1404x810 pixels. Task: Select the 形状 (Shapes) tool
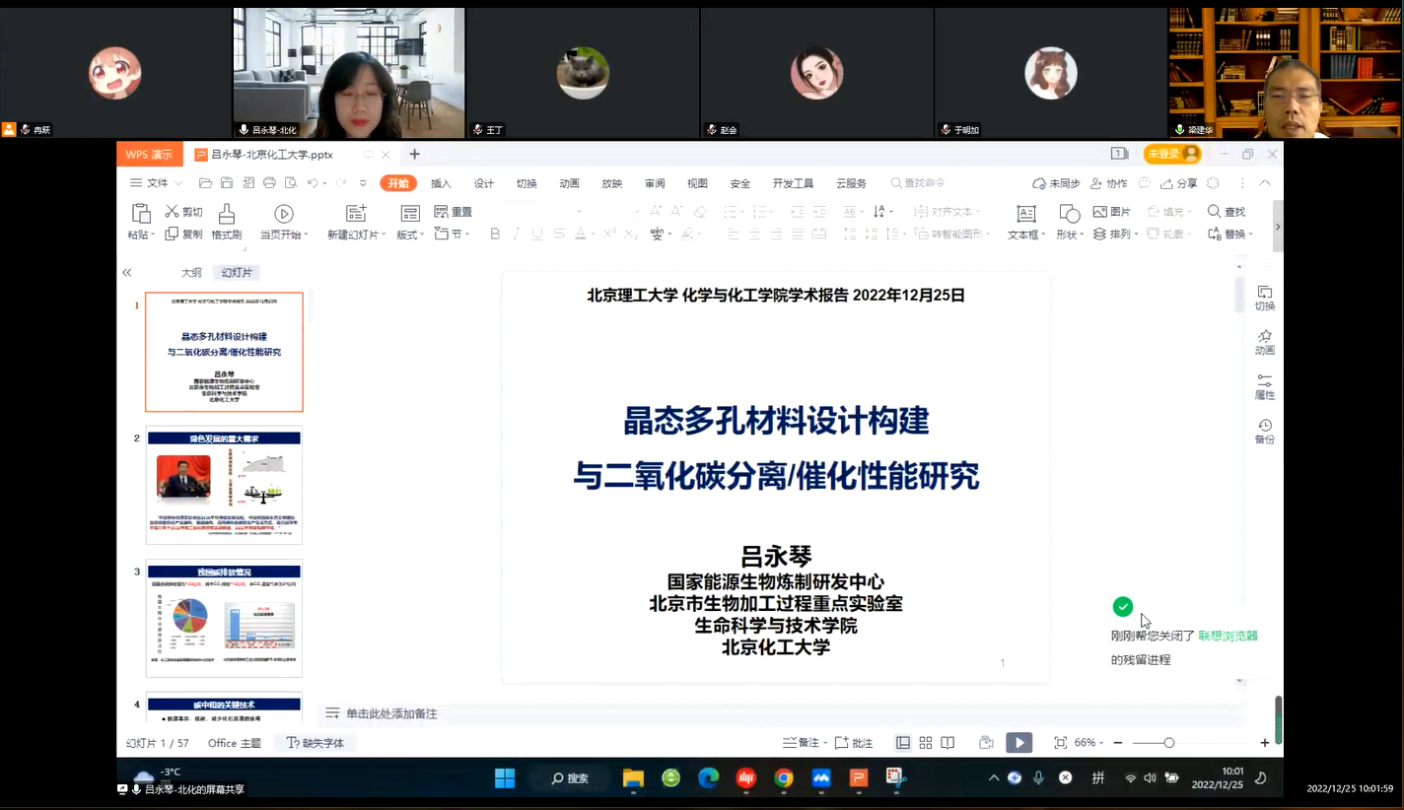point(1068,221)
